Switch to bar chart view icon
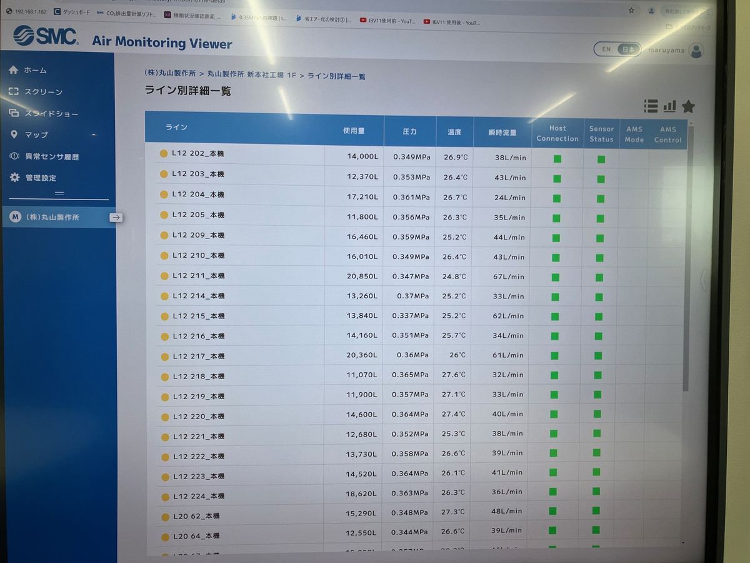Viewport: 750px width, 563px height. [x=669, y=106]
